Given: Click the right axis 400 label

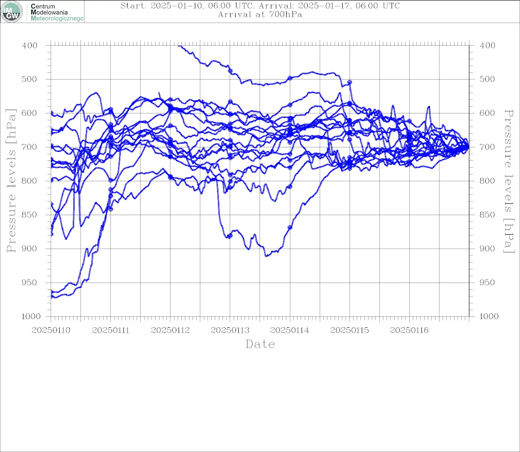Looking at the screenshot, I should [487, 46].
